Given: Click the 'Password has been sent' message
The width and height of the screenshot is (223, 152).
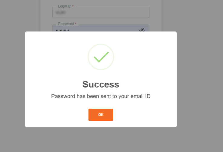Looking at the screenshot, I should (101, 96).
